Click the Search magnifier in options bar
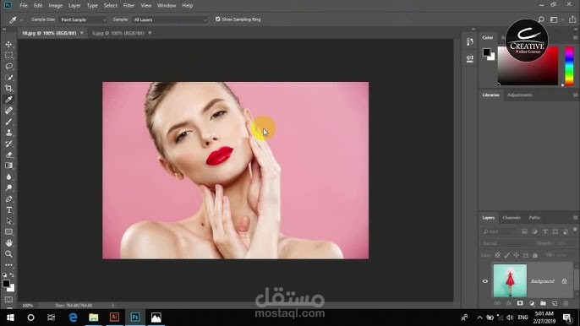 (x=541, y=19)
